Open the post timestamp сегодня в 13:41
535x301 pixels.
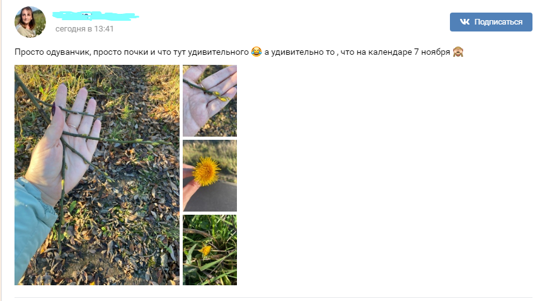coord(84,29)
